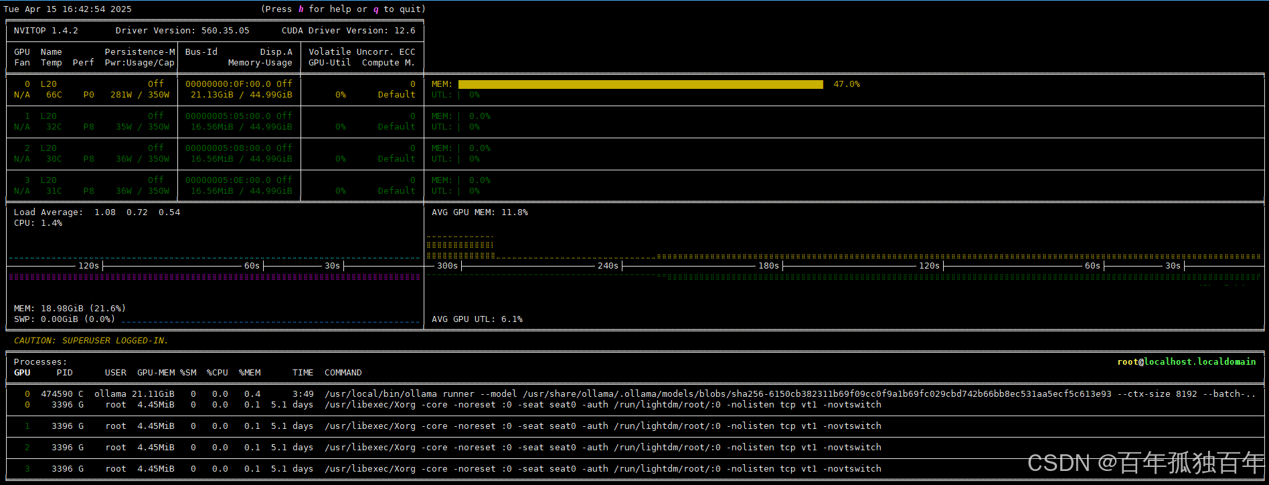
Task: Click the 300s marker on GPU history graph
Action: click(448, 266)
